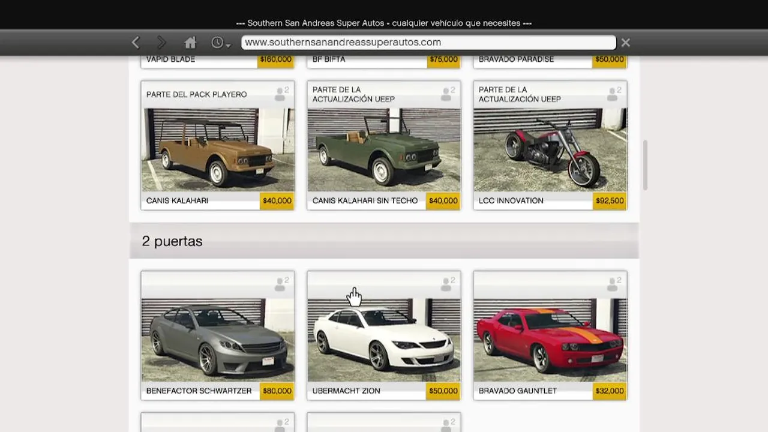Go back with the browser back arrow
The width and height of the screenshot is (768, 432).
136,43
